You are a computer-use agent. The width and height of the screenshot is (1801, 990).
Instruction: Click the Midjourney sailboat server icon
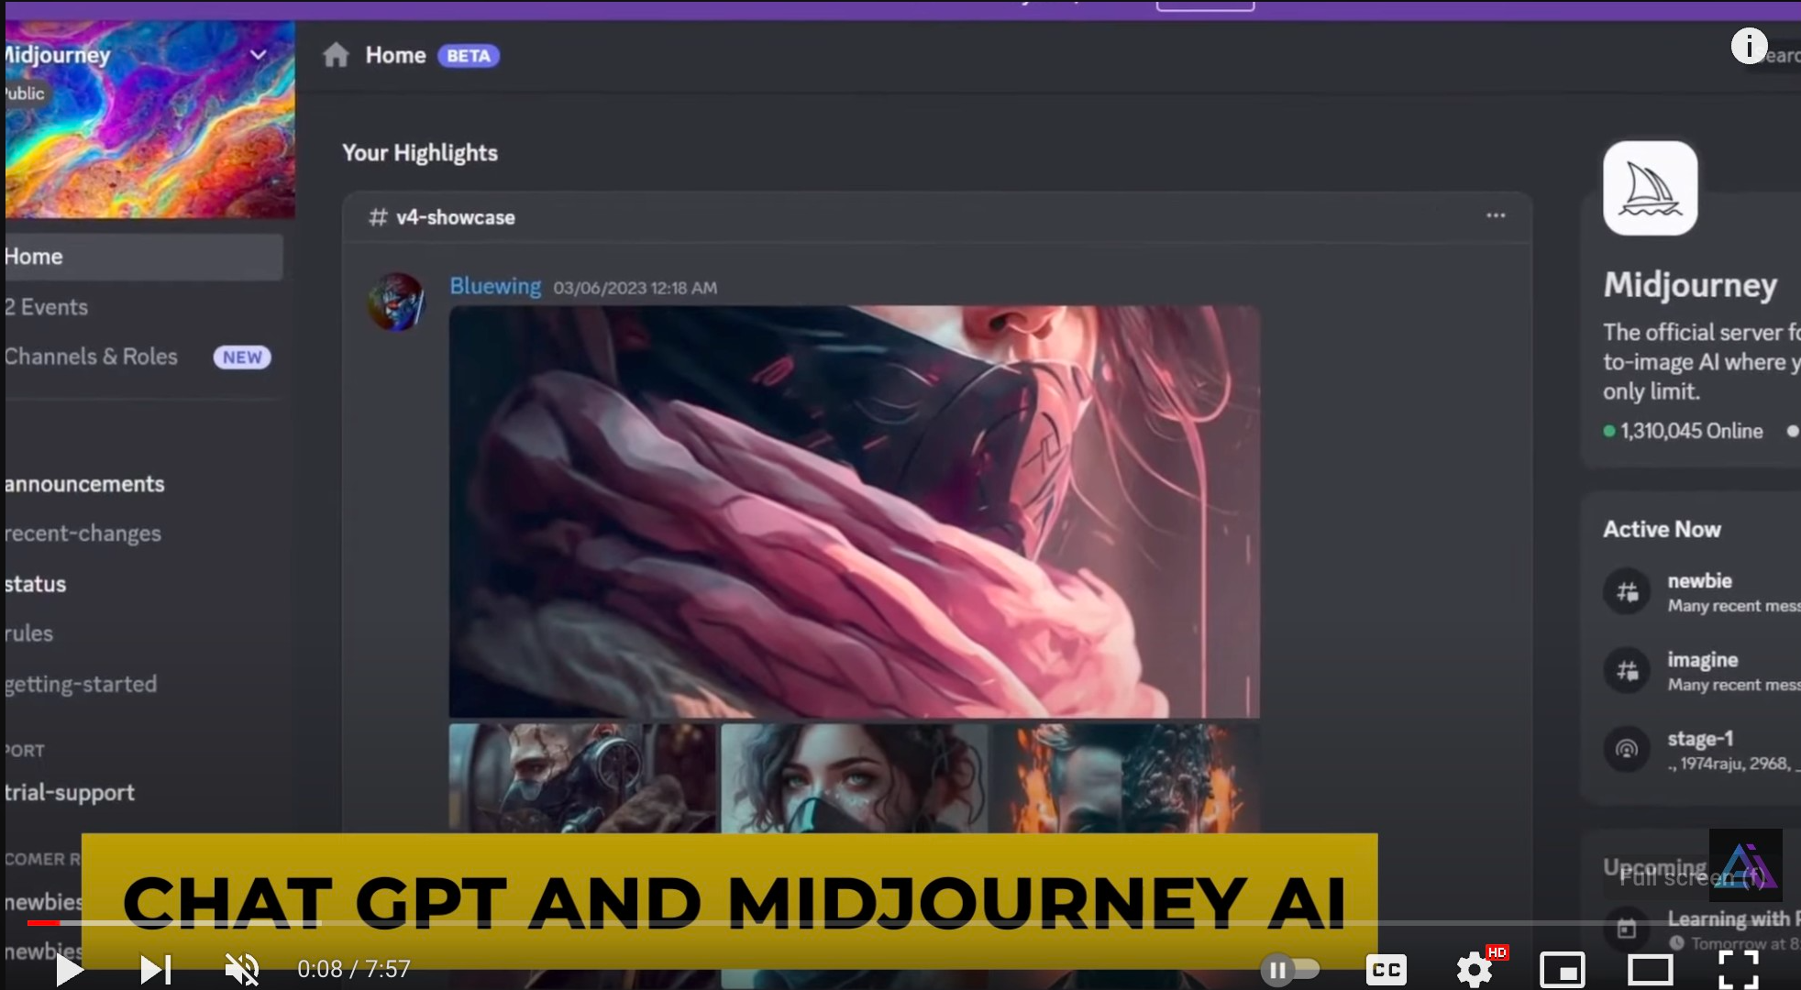click(x=1649, y=188)
